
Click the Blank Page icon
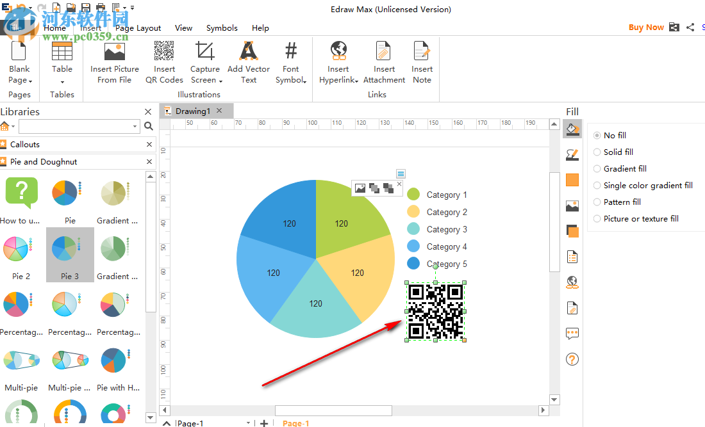[x=19, y=51]
